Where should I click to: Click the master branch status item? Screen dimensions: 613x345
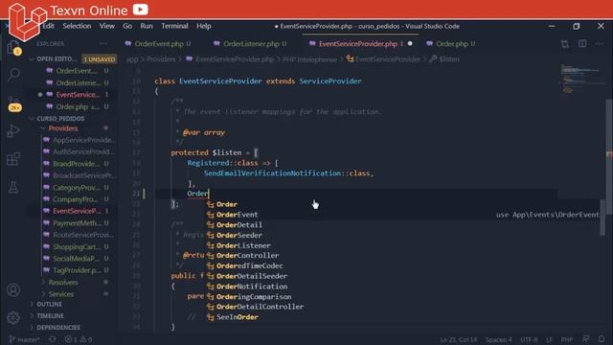(x=24, y=339)
